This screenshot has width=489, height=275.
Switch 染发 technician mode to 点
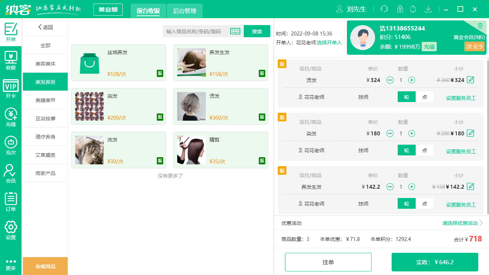tap(425, 150)
